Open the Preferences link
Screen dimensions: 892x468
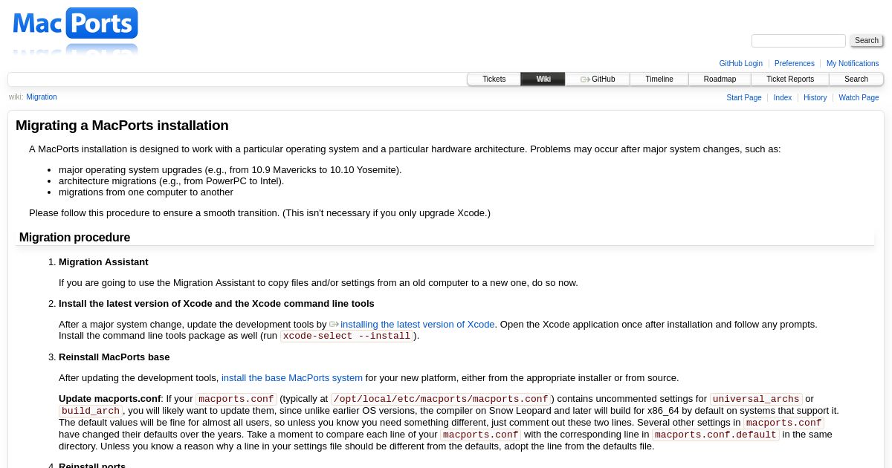pyautogui.click(x=795, y=64)
